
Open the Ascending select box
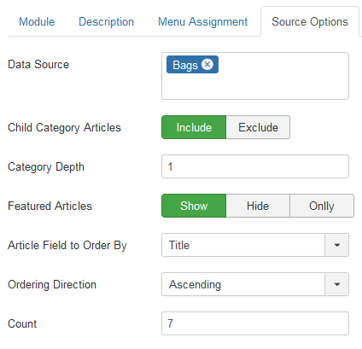click(255, 284)
